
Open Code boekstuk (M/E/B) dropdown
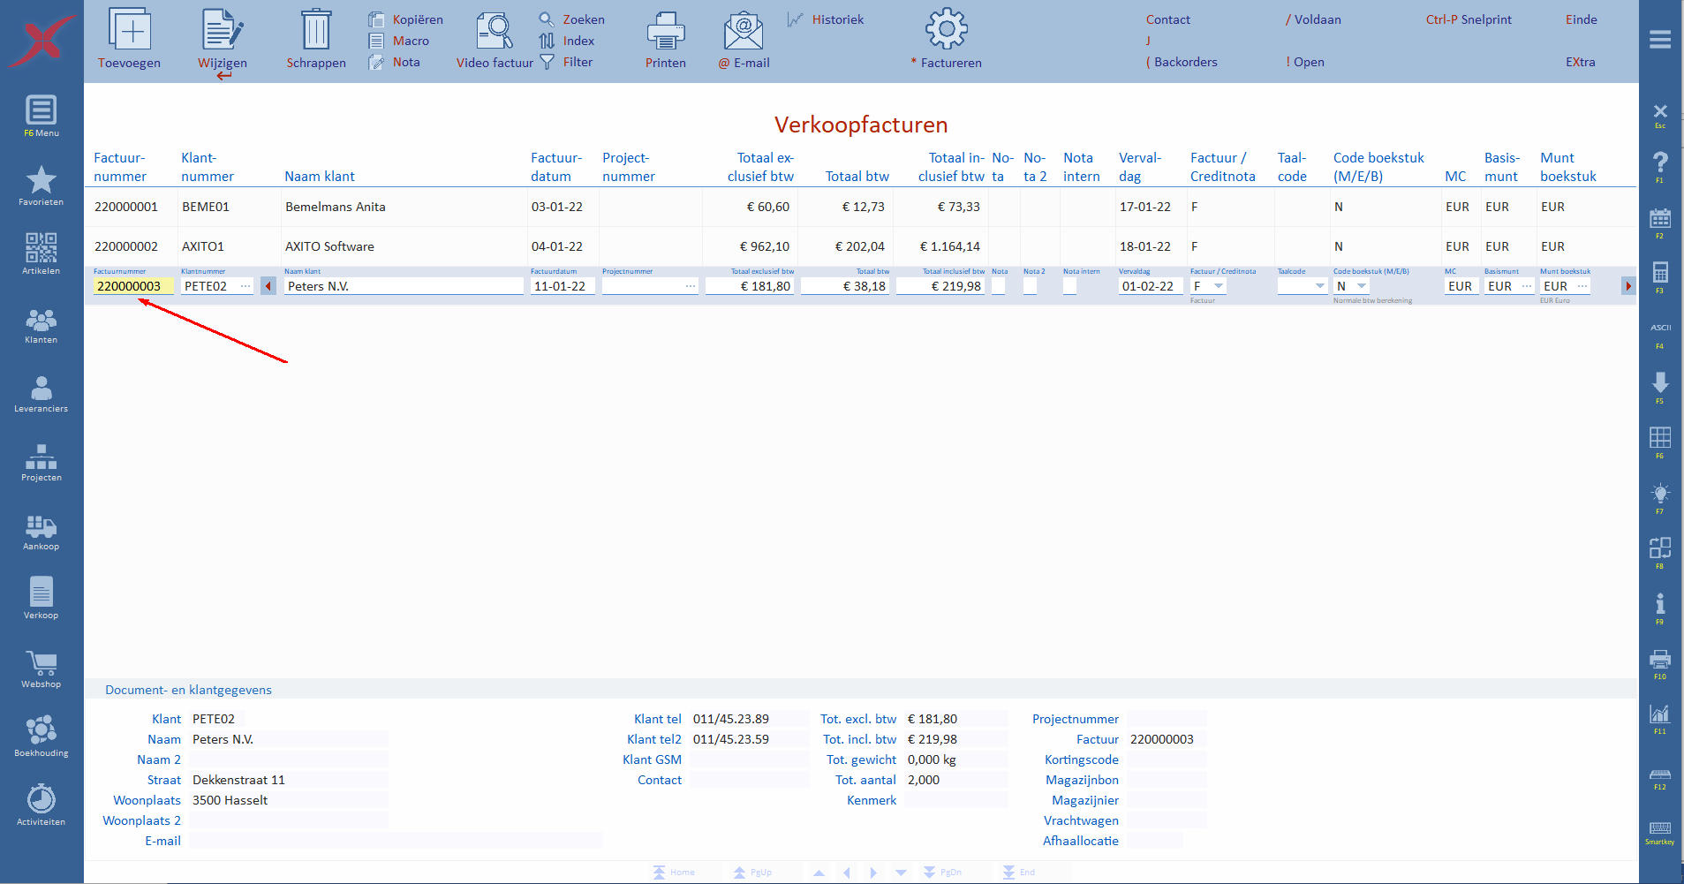1362,286
